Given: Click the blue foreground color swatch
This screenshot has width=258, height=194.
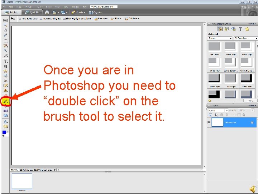Looking at the screenshot, I should [x=4, y=132].
